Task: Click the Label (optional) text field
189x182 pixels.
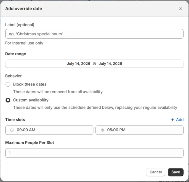Action: pyautogui.click(x=94, y=34)
